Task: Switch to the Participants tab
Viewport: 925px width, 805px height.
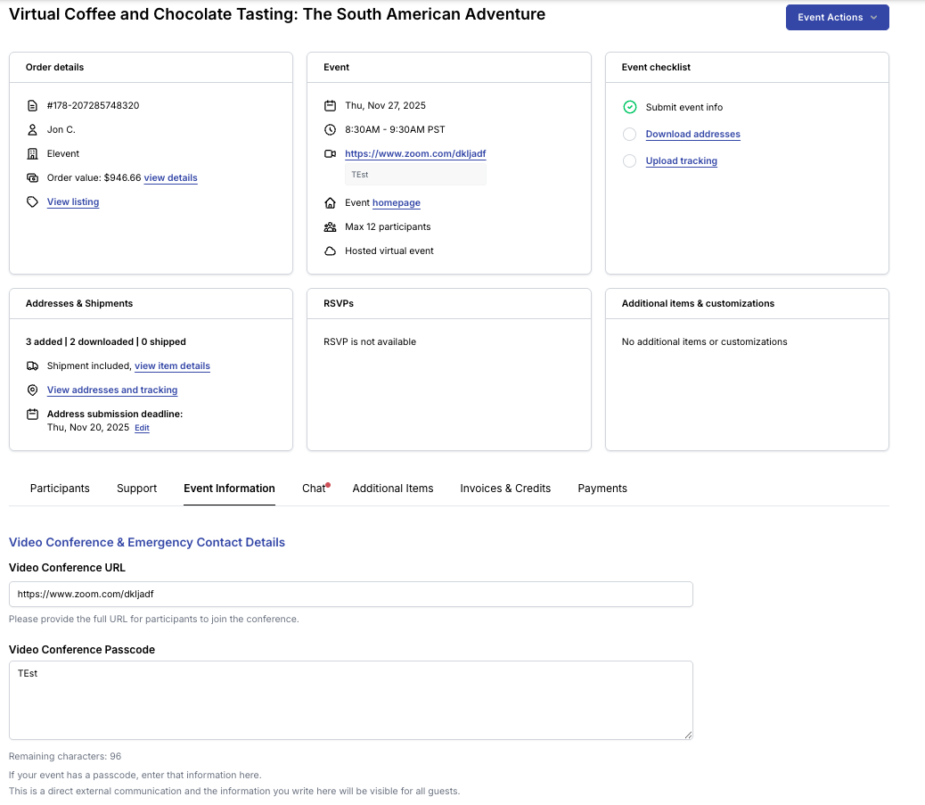Action: [x=60, y=489]
